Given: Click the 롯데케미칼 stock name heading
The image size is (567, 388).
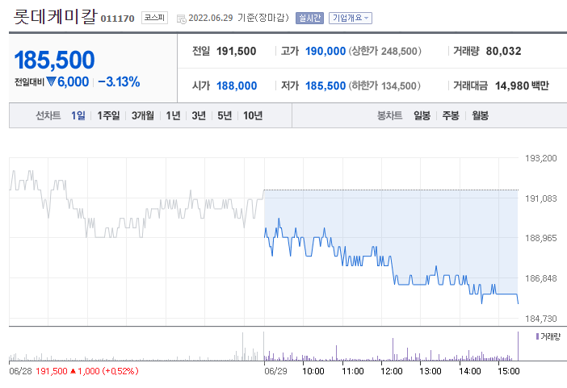Looking at the screenshot, I should pos(55,17).
